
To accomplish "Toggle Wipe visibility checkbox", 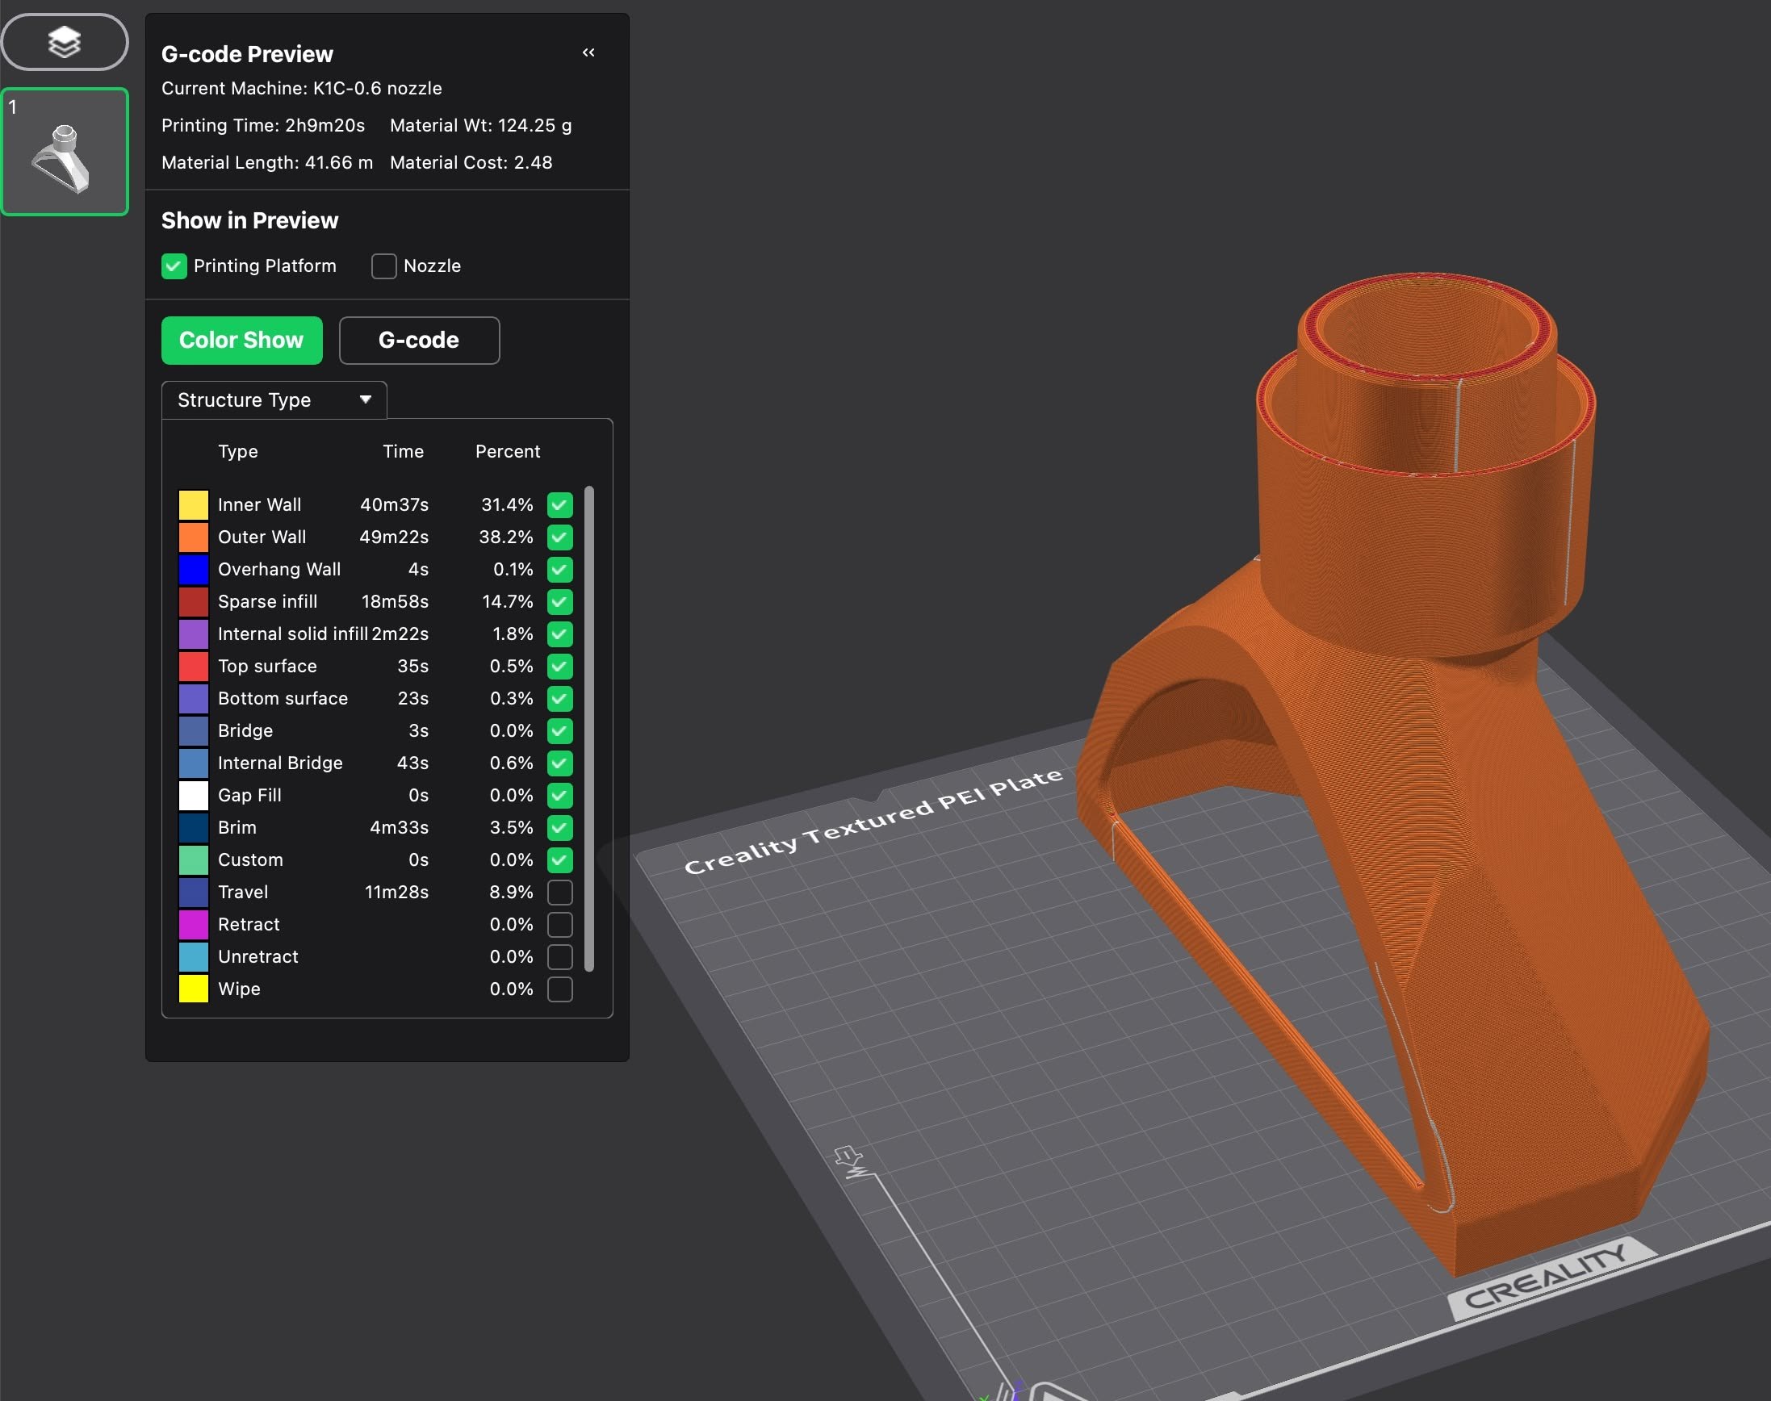I will (x=559, y=989).
